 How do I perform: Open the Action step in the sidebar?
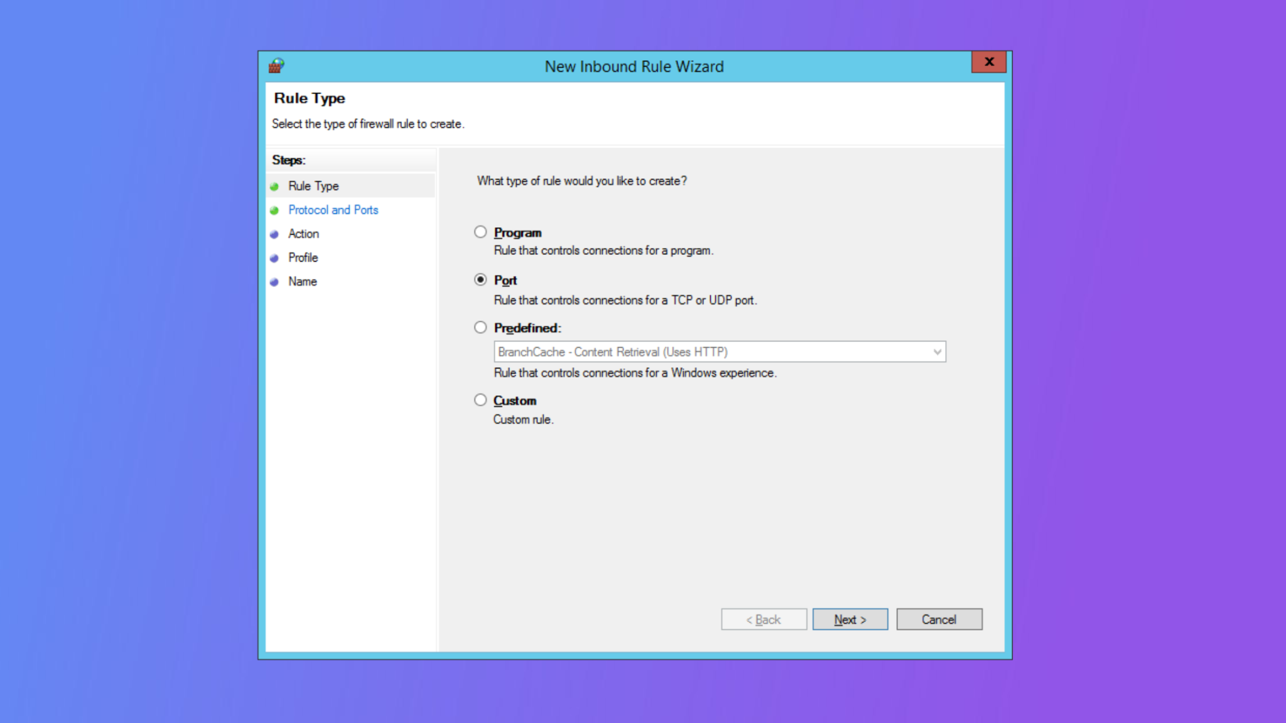[x=303, y=233]
